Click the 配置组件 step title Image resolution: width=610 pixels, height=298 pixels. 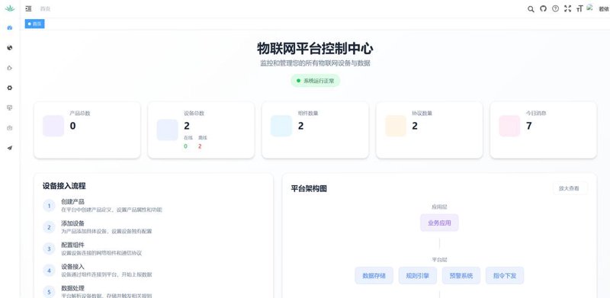(72, 245)
